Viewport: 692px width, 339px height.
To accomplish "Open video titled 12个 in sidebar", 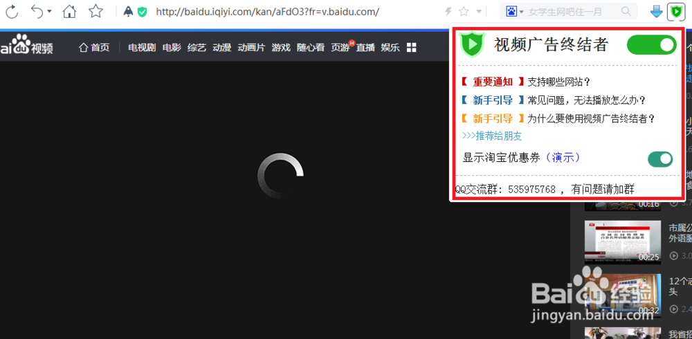I will (680, 286).
